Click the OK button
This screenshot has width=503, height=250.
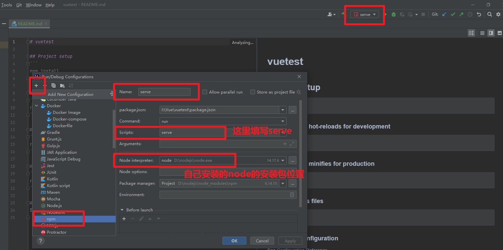click(x=234, y=241)
